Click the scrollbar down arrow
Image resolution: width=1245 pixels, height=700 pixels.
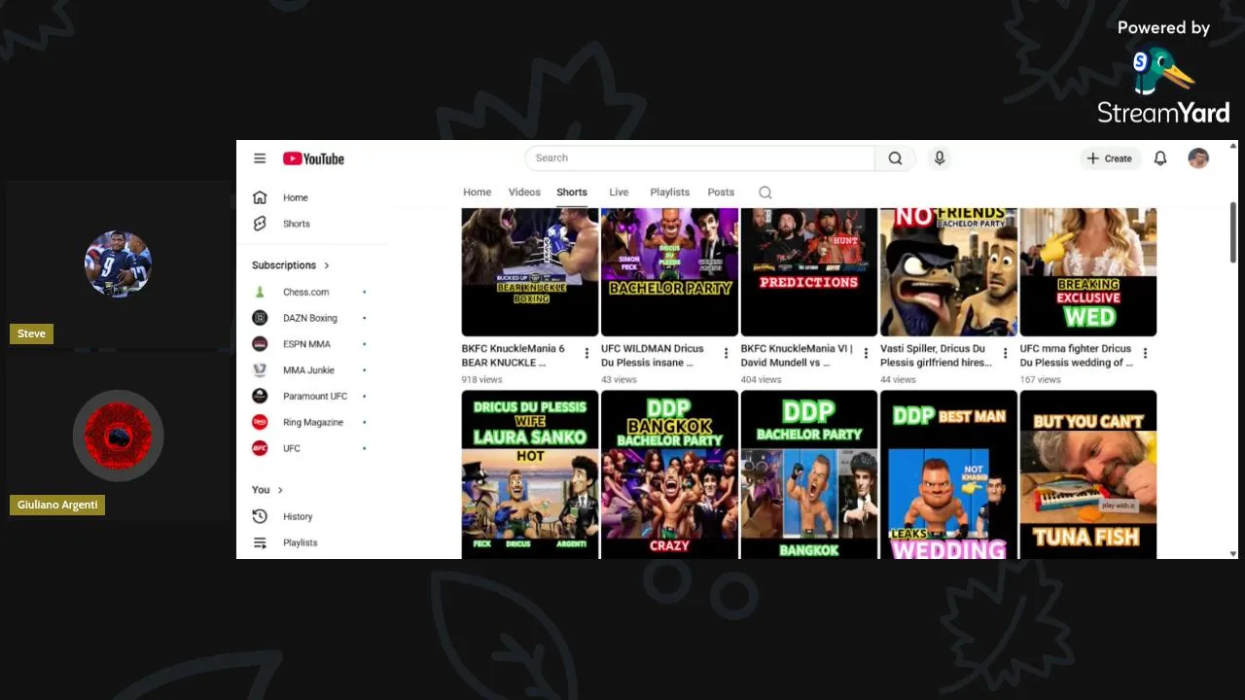click(x=1233, y=553)
